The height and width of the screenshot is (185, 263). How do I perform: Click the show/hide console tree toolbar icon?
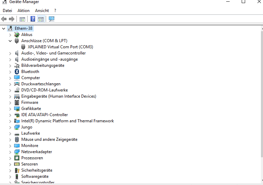tap(22, 19)
